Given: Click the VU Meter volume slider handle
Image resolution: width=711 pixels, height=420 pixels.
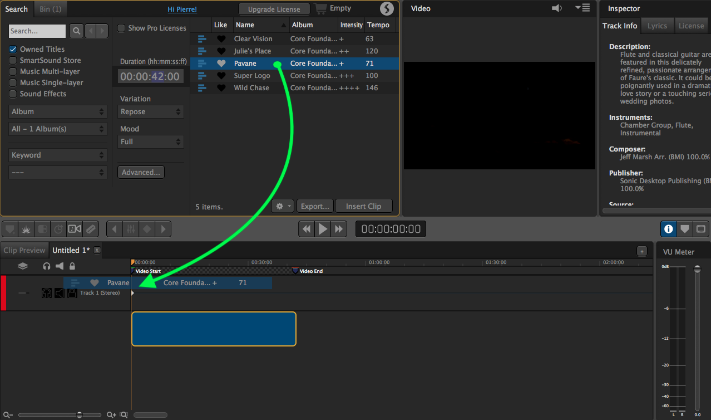Looking at the screenshot, I should coord(698,269).
